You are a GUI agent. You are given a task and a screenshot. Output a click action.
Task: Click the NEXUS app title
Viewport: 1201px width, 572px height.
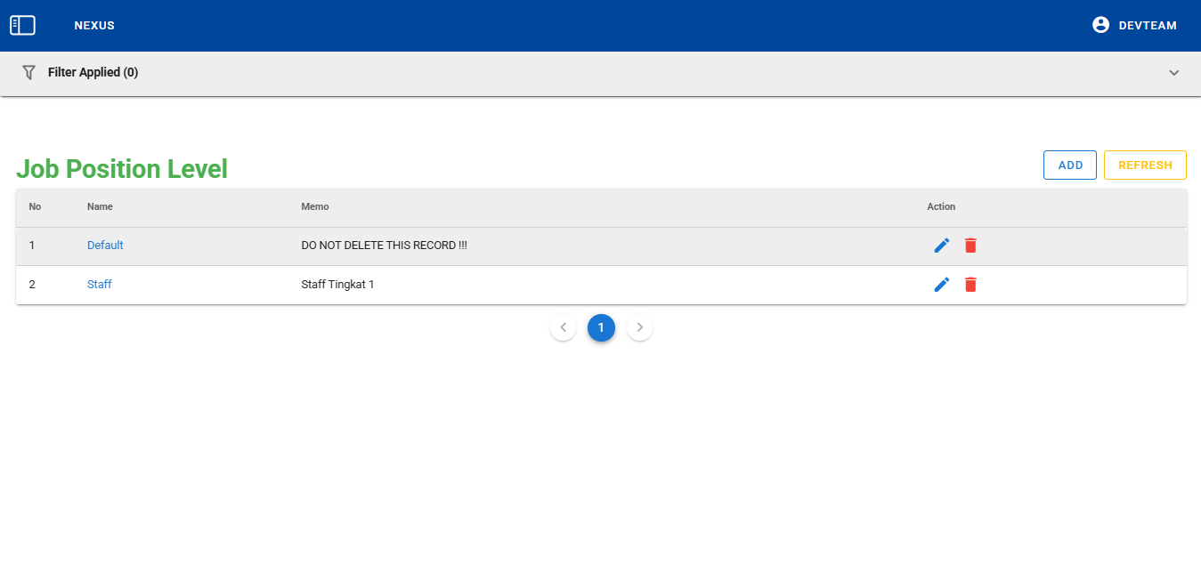tap(94, 26)
